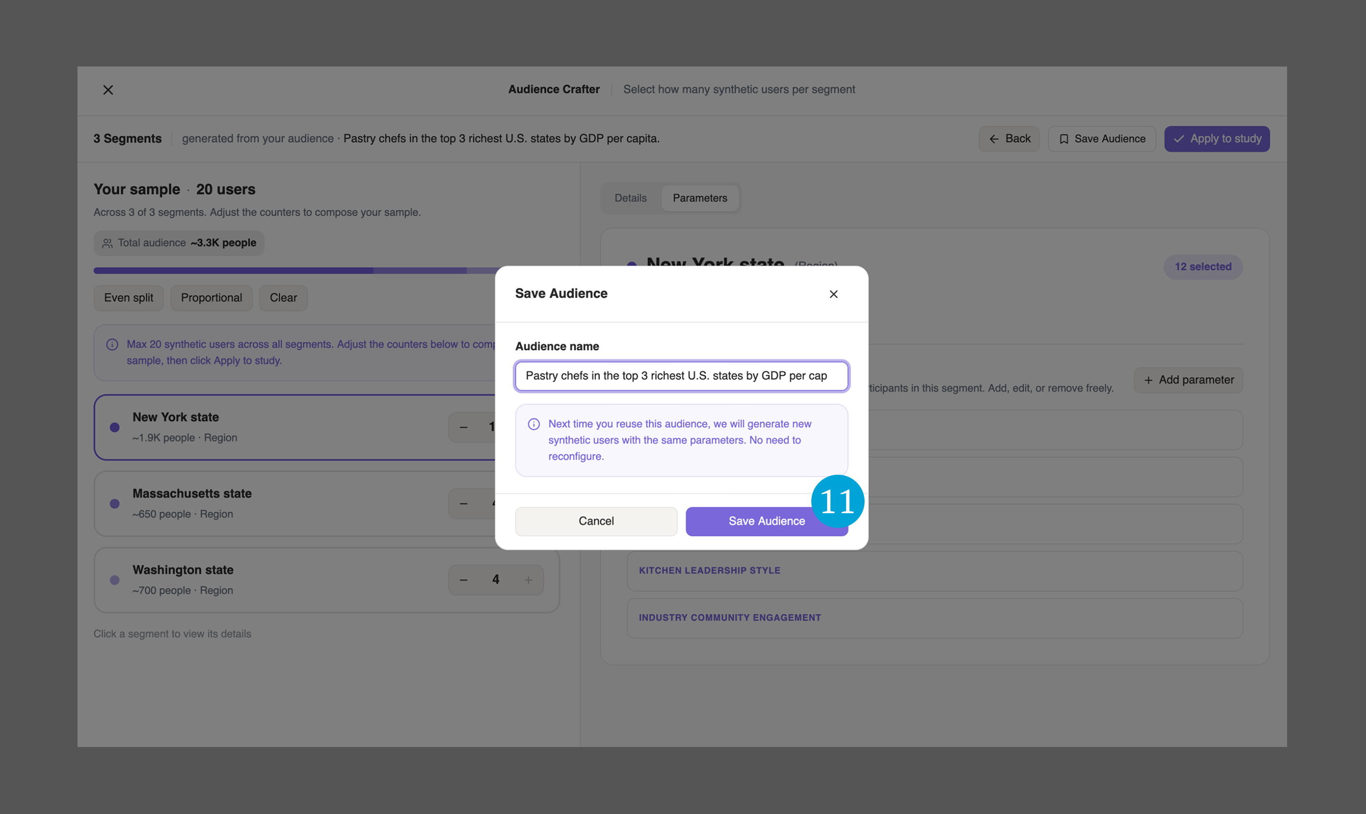Close the Audience Crafter panel

(108, 89)
